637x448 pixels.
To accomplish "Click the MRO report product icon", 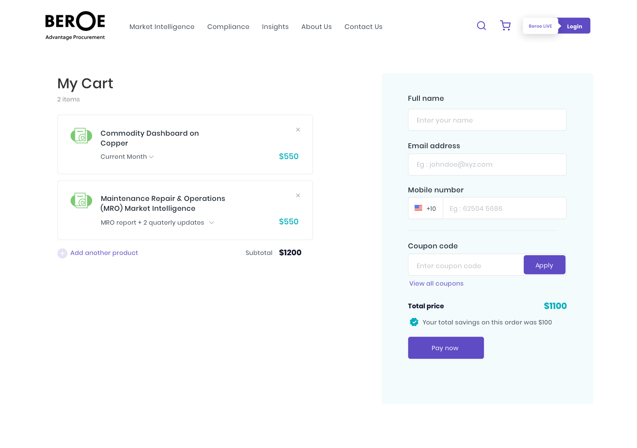I will (81, 201).
